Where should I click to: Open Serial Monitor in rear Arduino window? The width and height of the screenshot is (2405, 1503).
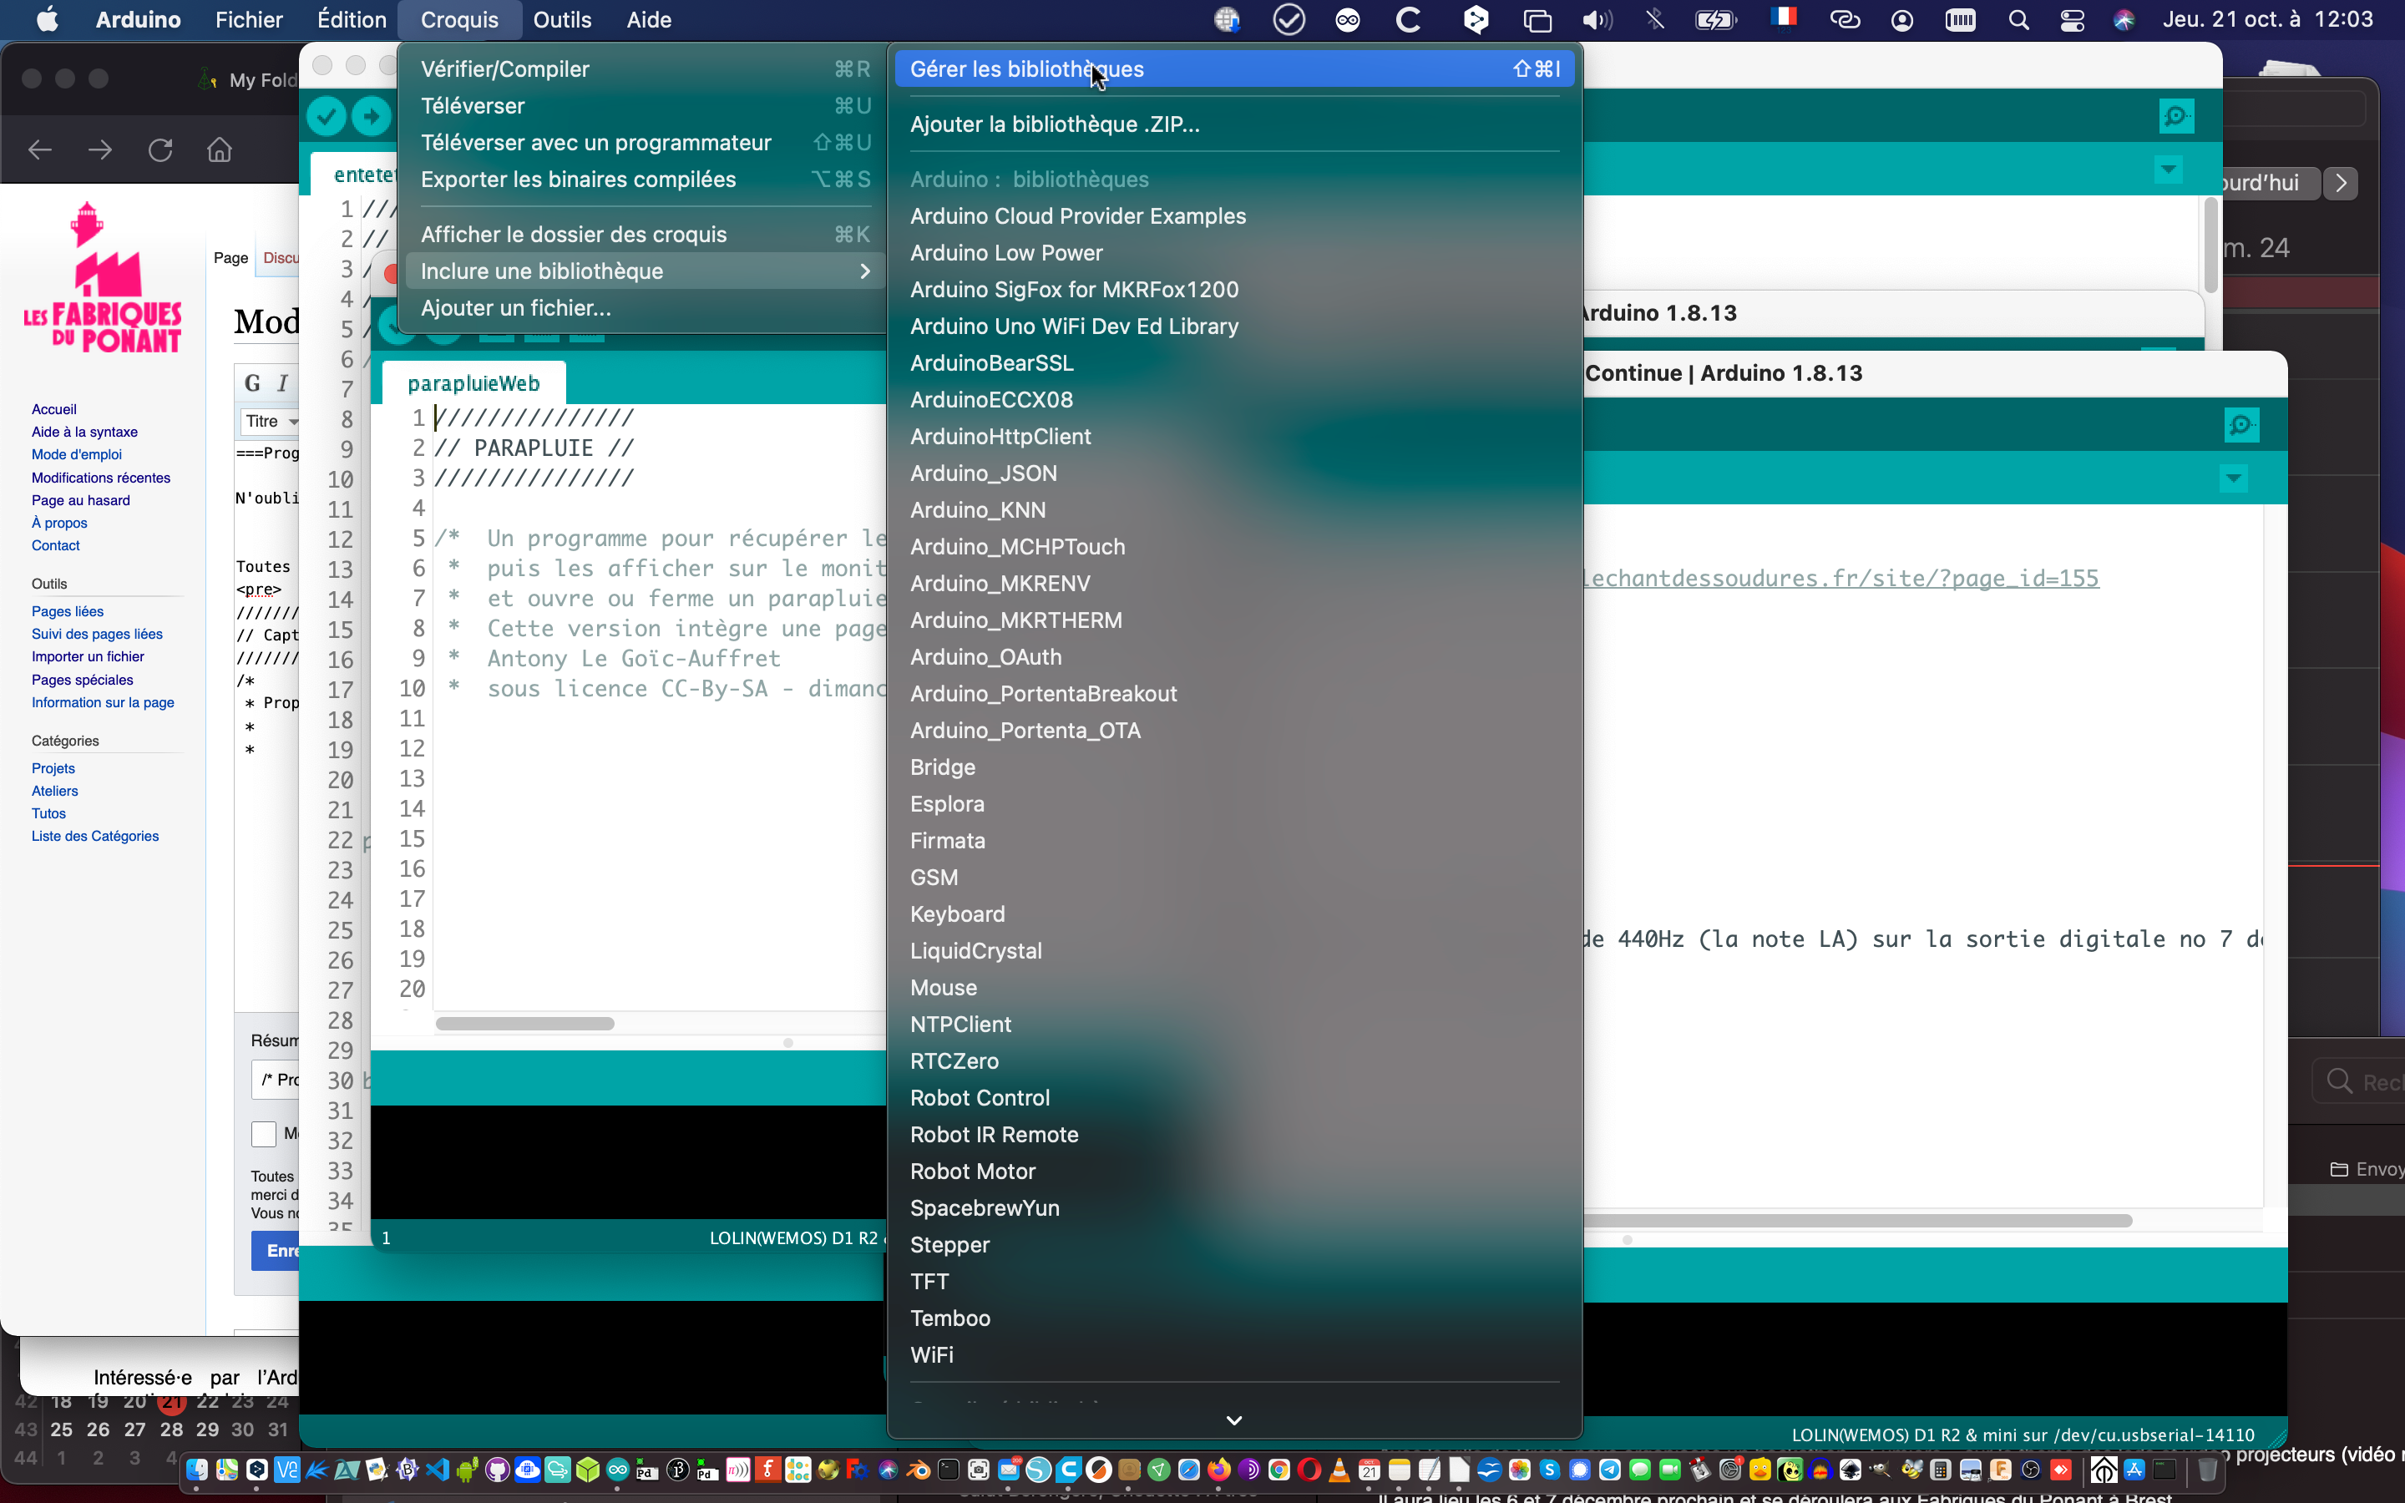click(x=2176, y=117)
